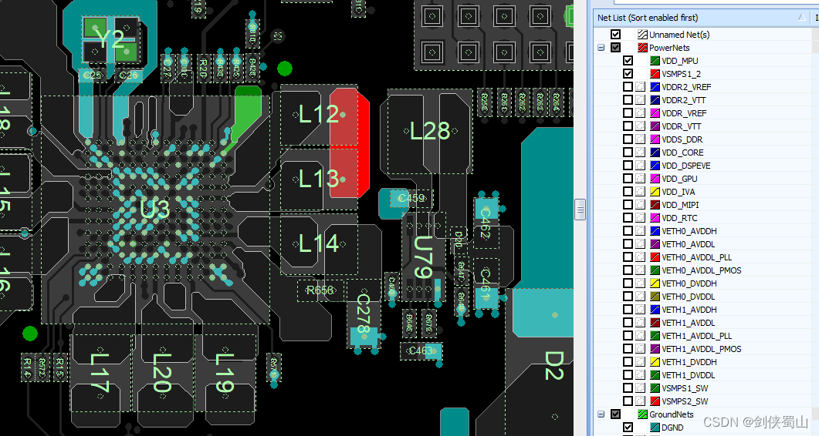Click the pattern icon beside VETH1_AVDDL_PLL

coord(641,335)
